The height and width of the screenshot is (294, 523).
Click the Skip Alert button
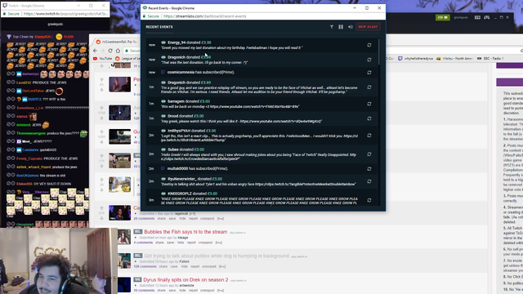pyautogui.click(x=368, y=27)
